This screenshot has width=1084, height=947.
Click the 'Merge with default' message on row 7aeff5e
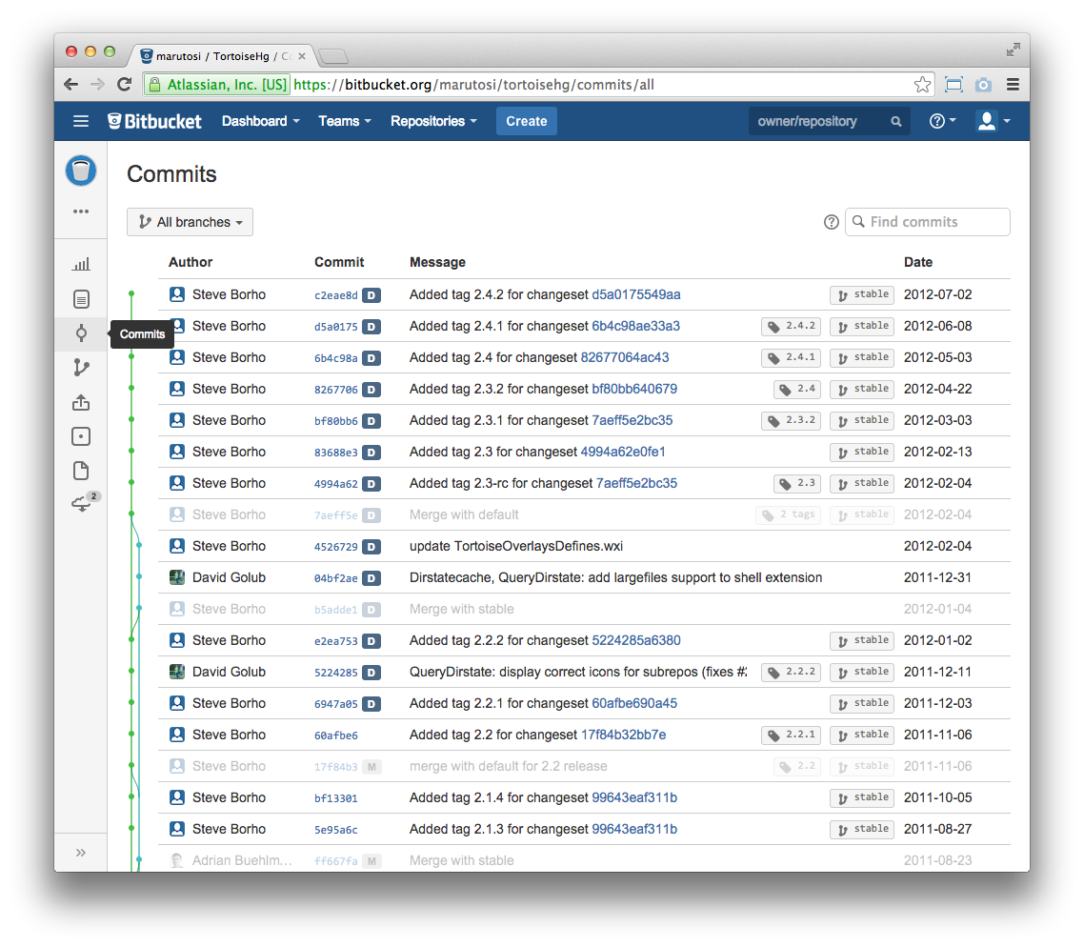coord(464,515)
